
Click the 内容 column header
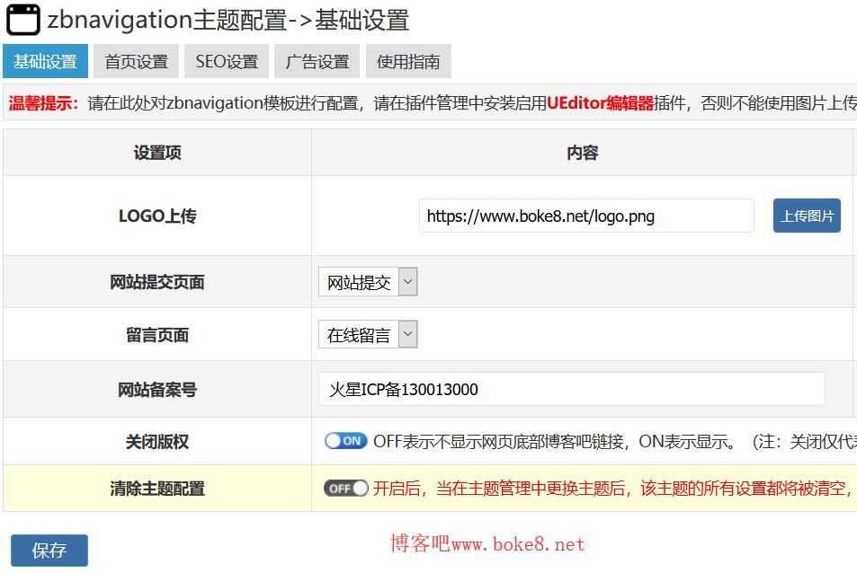(x=583, y=153)
